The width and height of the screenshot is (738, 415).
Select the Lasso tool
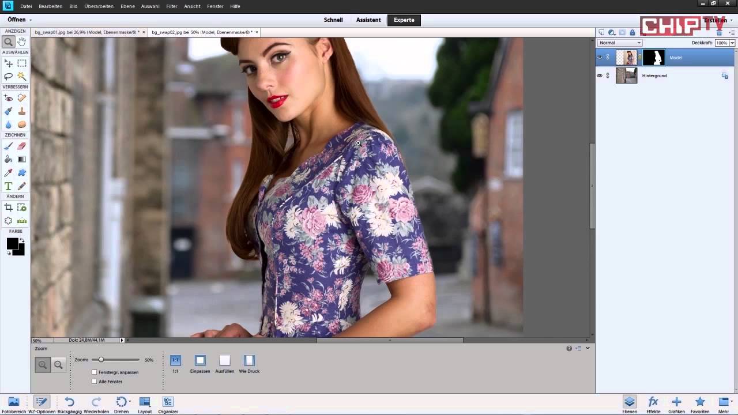pos(9,76)
